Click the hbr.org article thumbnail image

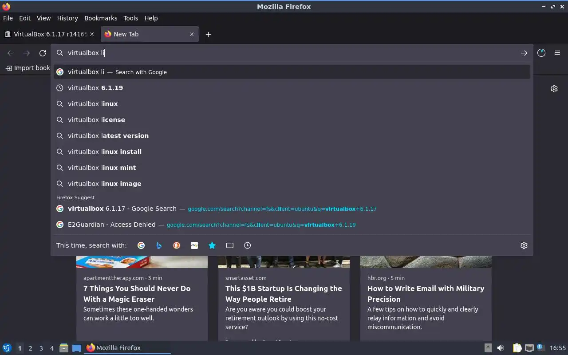[426, 262]
